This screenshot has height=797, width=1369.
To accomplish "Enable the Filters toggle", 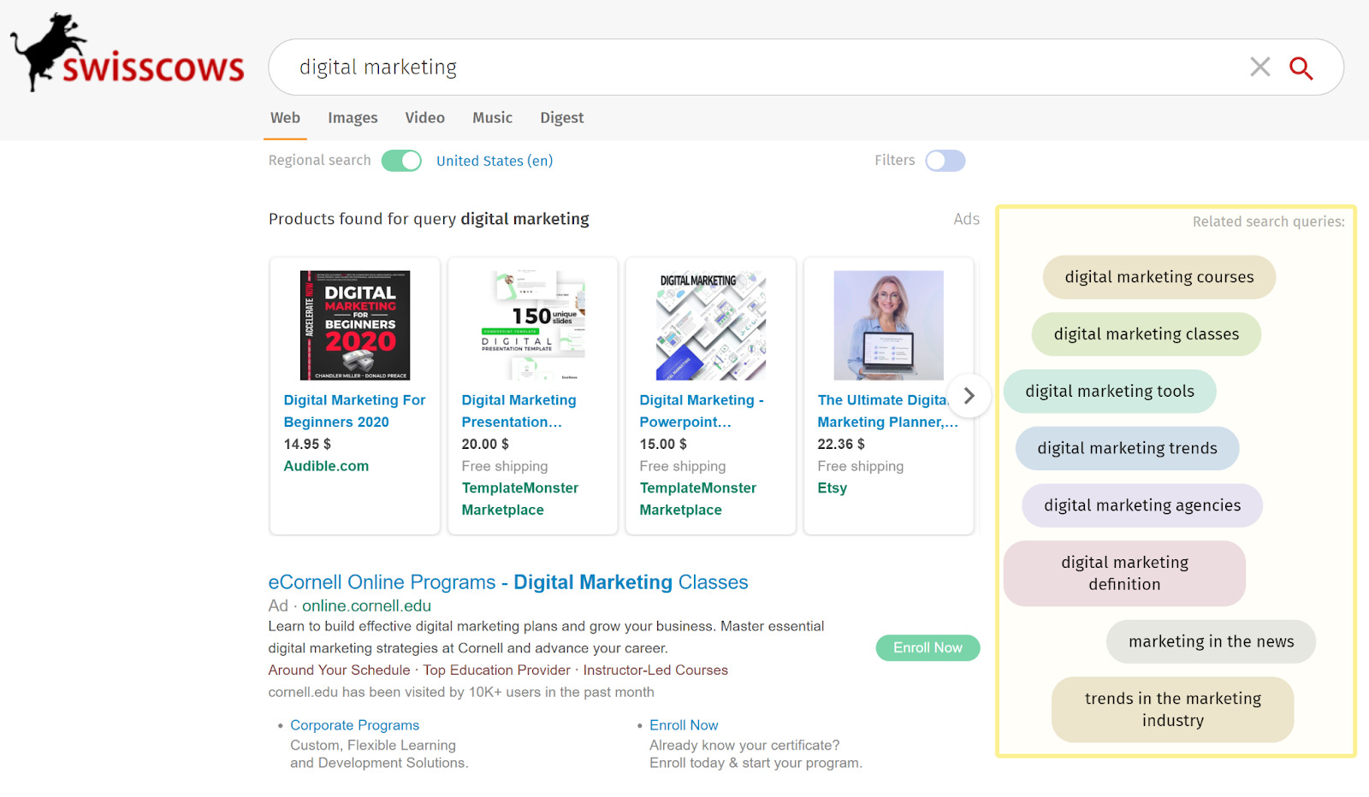I will pyautogui.click(x=945, y=161).
